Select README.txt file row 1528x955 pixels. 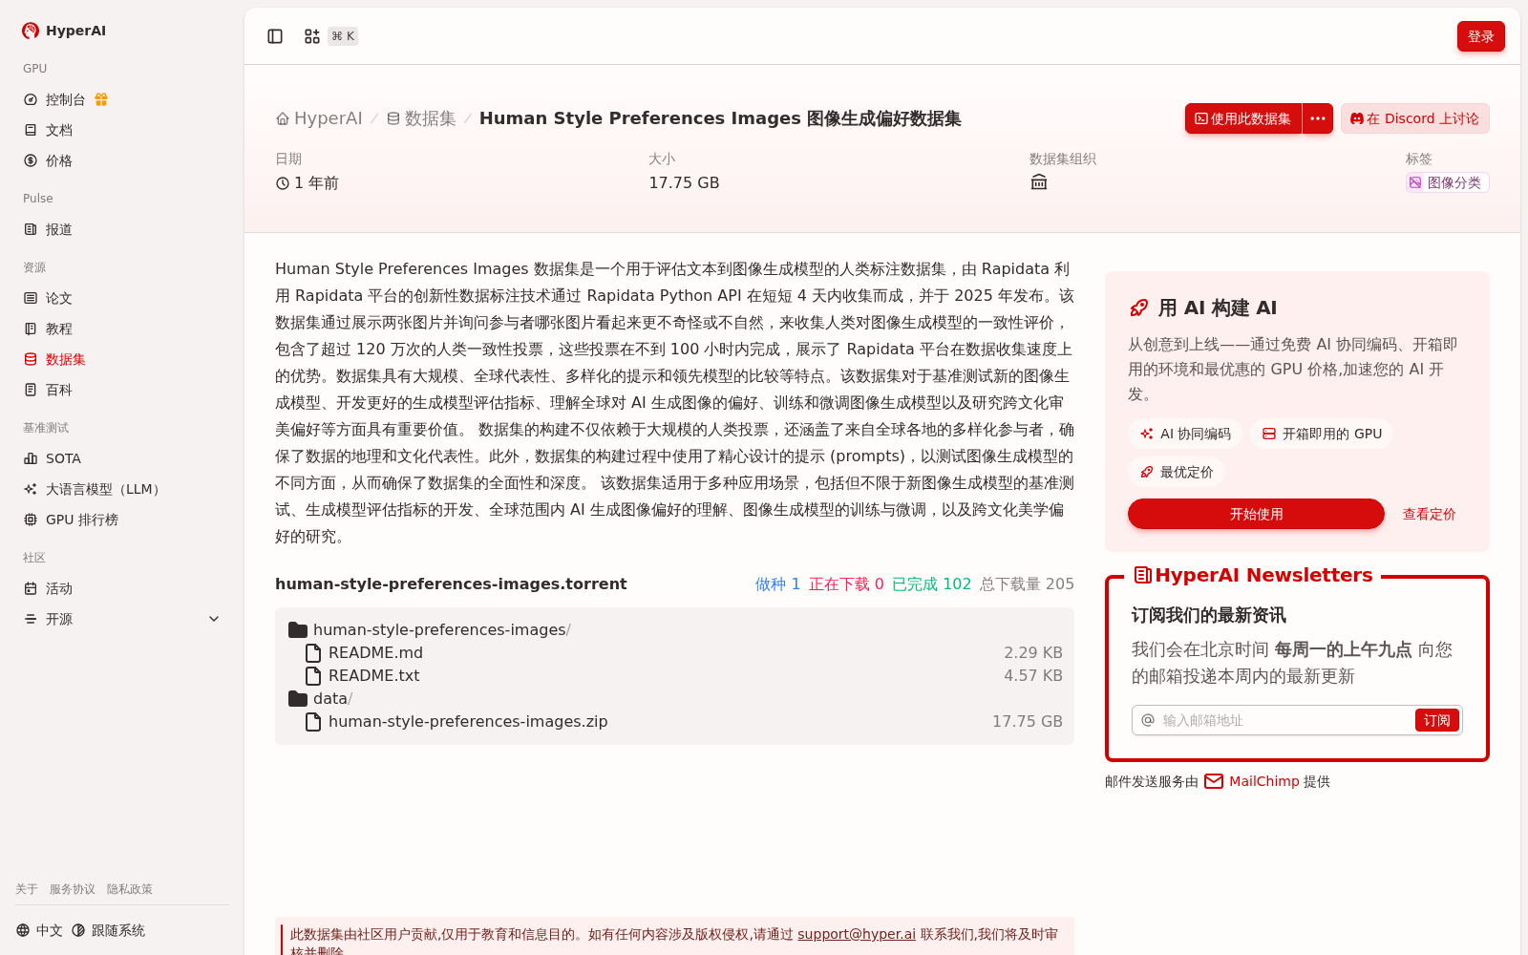674,675
